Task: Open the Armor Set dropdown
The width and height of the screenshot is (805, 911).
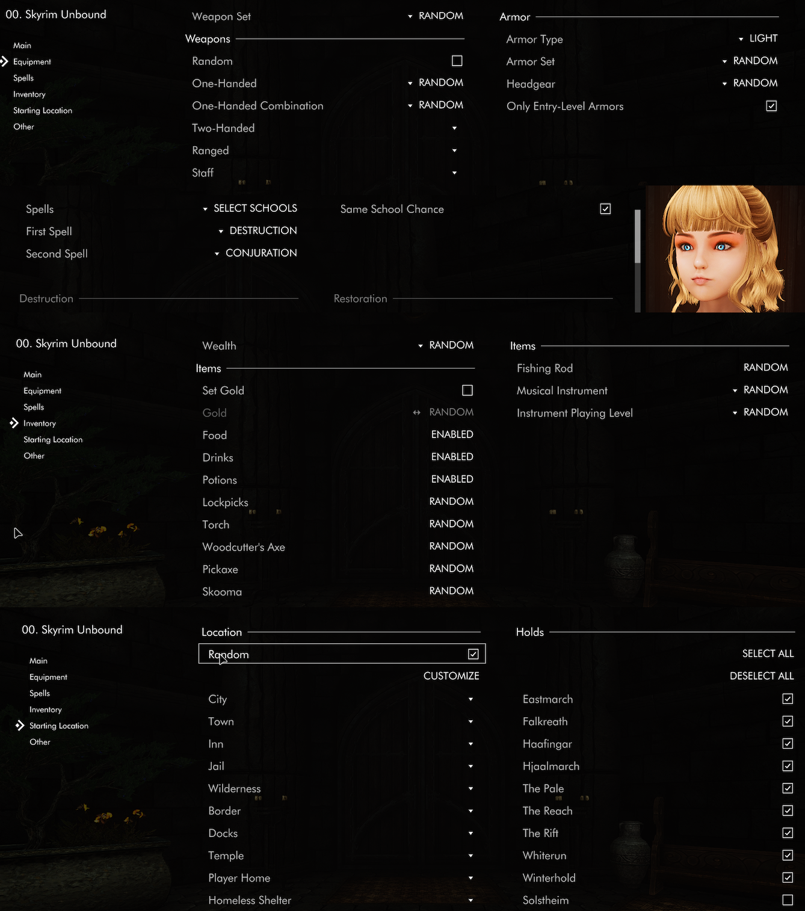Action: (x=750, y=61)
